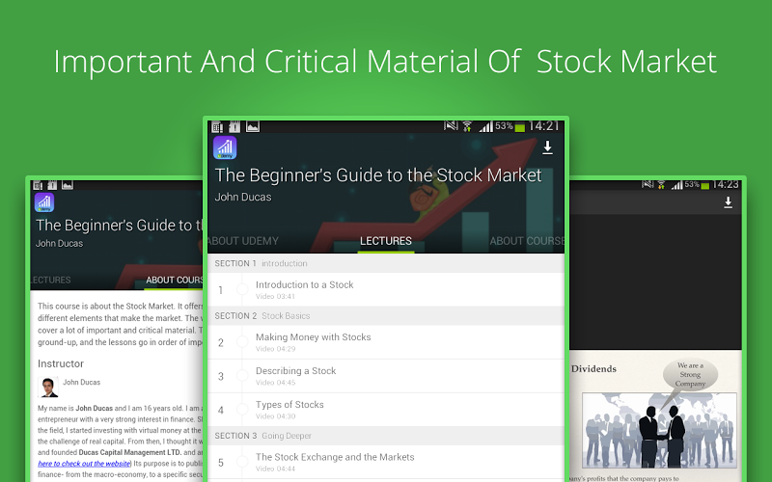Screen dimensions: 772x482
Task: Tap the author name John Ducas in the center phone header
Action: [x=243, y=197]
